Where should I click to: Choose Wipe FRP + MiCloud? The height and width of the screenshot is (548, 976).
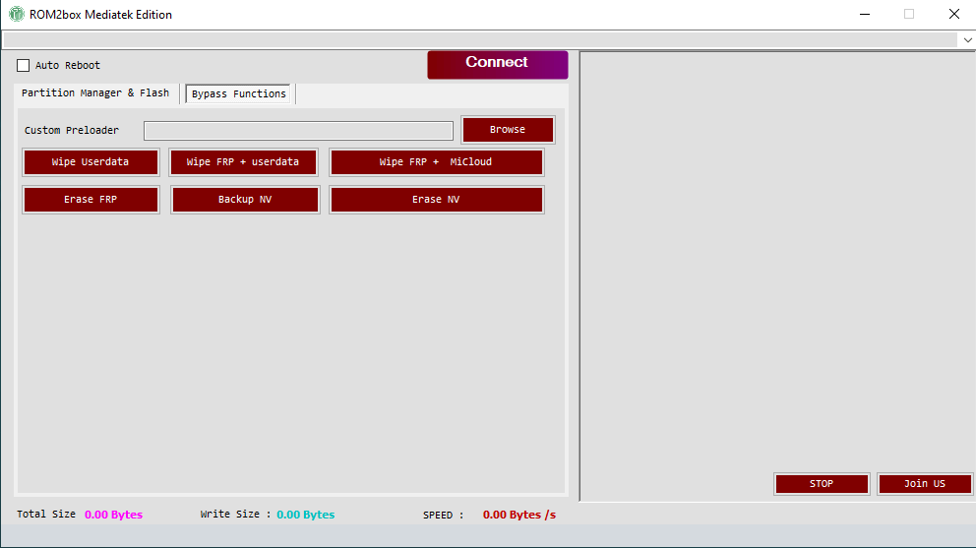point(436,162)
